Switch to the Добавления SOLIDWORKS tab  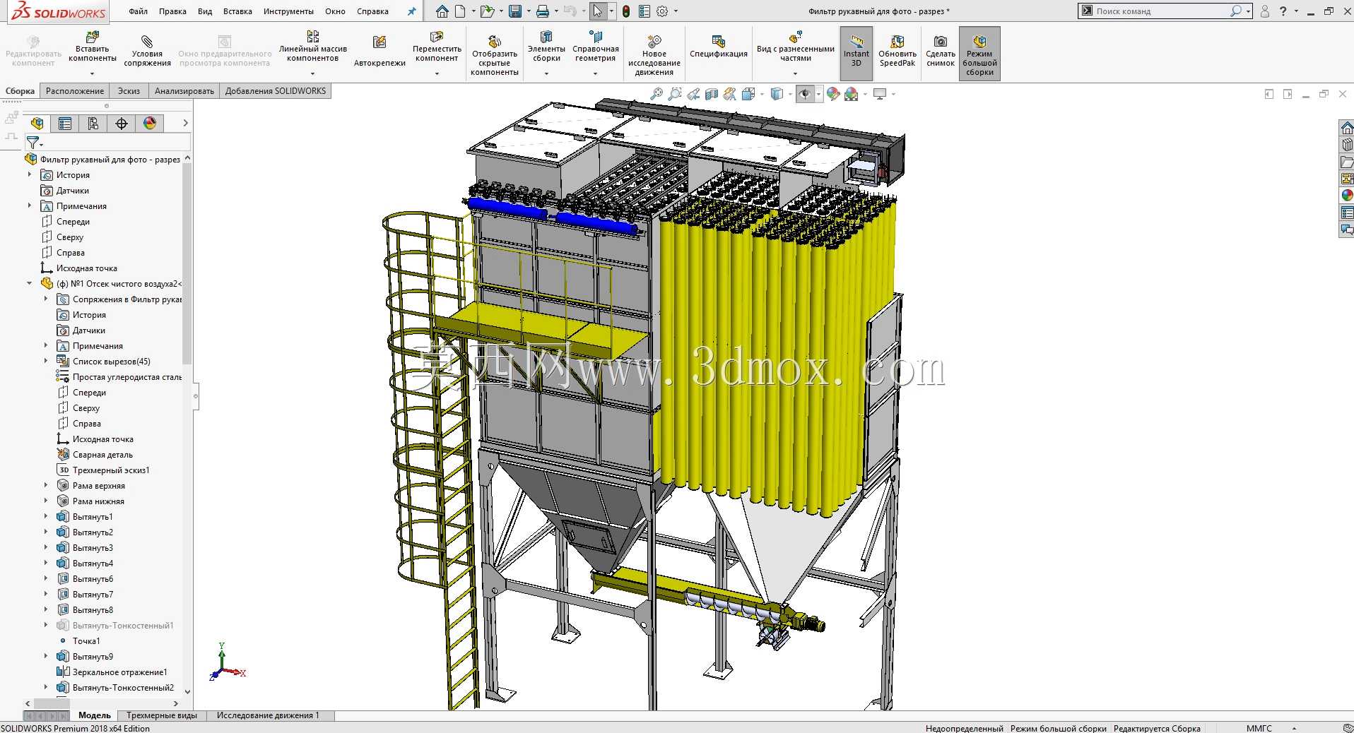[276, 91]
